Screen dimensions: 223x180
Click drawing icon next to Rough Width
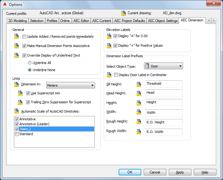[139, 132]
